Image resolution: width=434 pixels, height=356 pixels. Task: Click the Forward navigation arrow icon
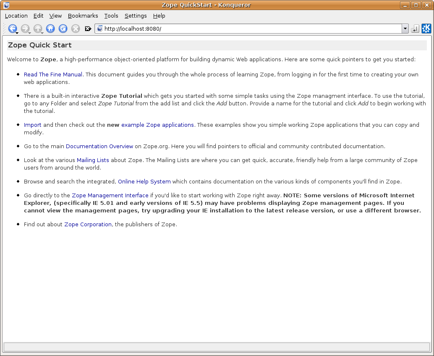(x=25, y=29)
